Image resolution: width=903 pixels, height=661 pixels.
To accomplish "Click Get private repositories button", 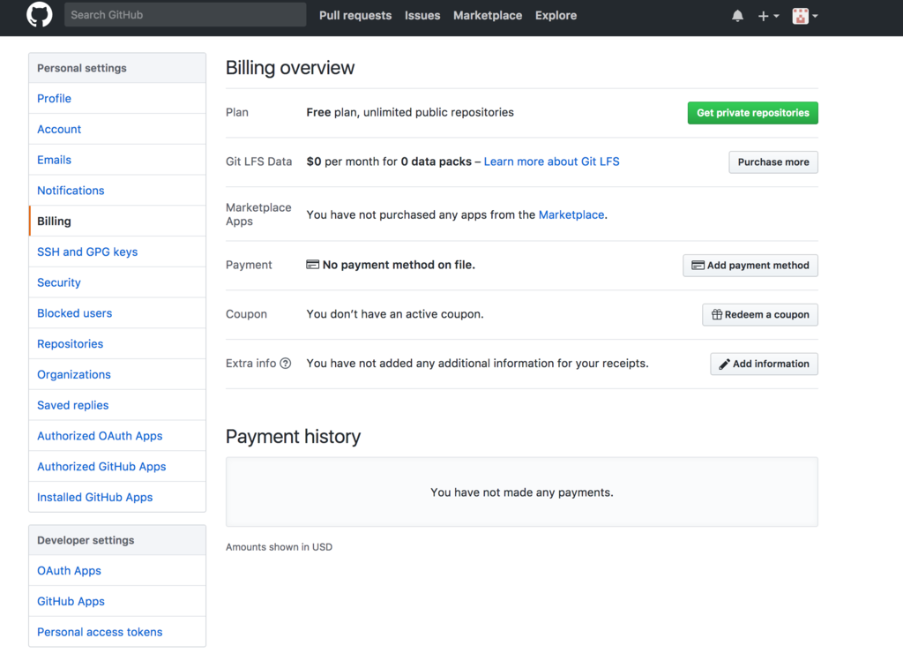I will (x=753, y=113).
